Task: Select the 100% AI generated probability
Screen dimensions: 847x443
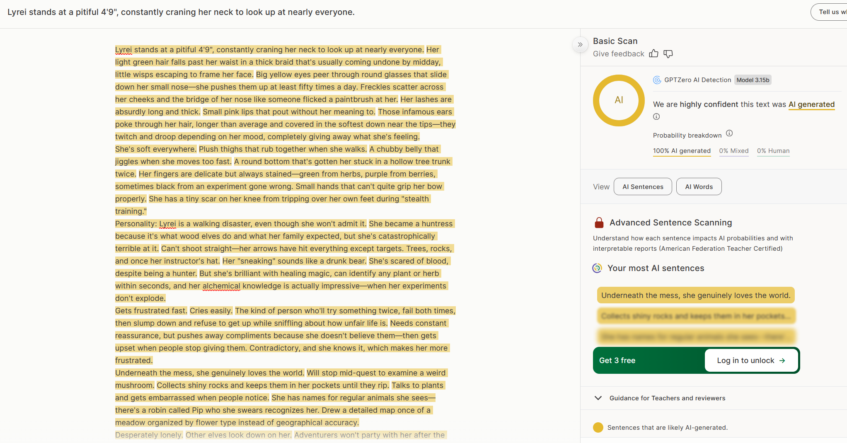Action: coord(682,151)
